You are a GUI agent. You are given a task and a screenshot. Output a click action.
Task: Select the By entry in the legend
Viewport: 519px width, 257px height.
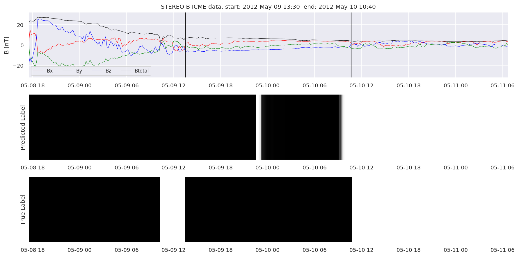(x=72, y=71)
